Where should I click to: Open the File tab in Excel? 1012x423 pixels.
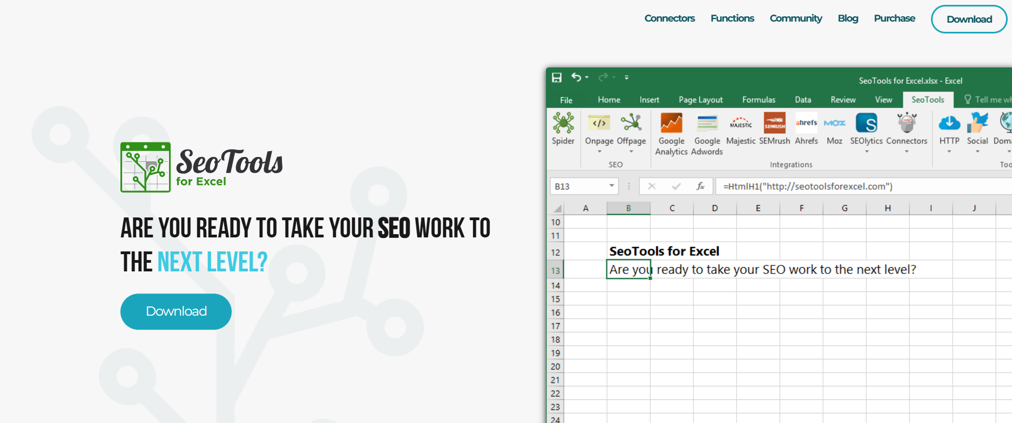(566, 100)
